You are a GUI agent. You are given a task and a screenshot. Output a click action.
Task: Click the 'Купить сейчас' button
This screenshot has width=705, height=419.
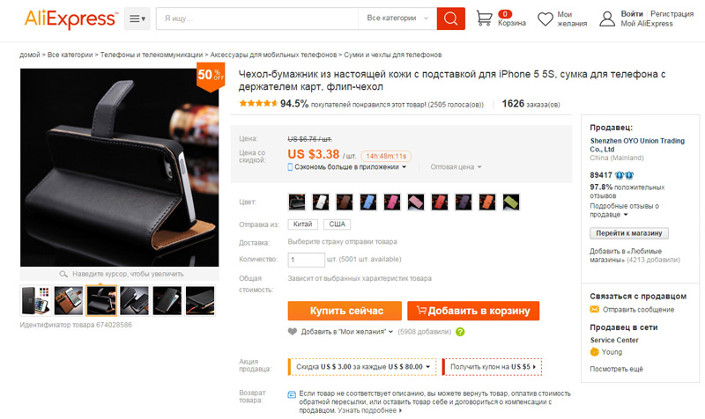pyautogui.click(x=345, y=311)
